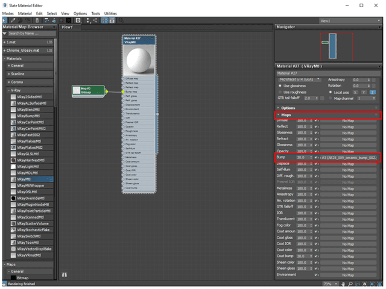This screenshot has width=386, height=289.
Task: Toggle Show Background in Preview icon
Action: (69, 20)
